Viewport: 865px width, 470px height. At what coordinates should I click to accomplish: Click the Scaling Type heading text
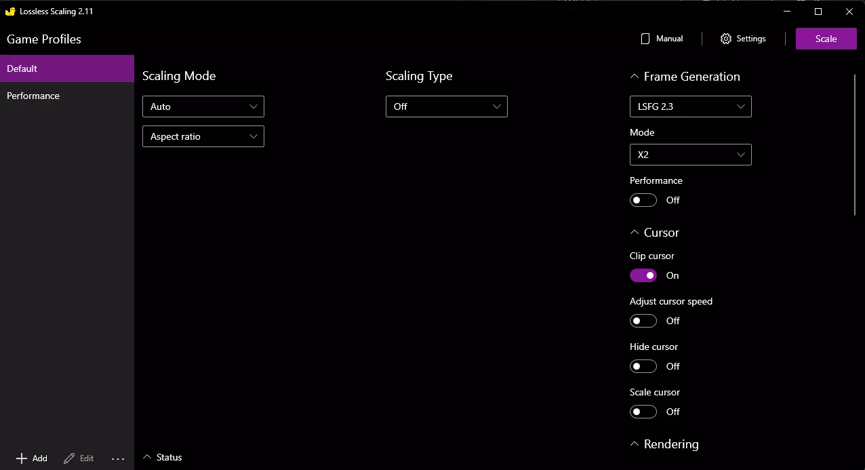pyautogui.click(x=419, y=76)
